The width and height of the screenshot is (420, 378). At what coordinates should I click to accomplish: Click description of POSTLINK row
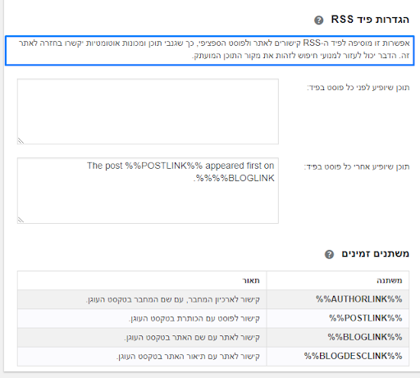194,318
